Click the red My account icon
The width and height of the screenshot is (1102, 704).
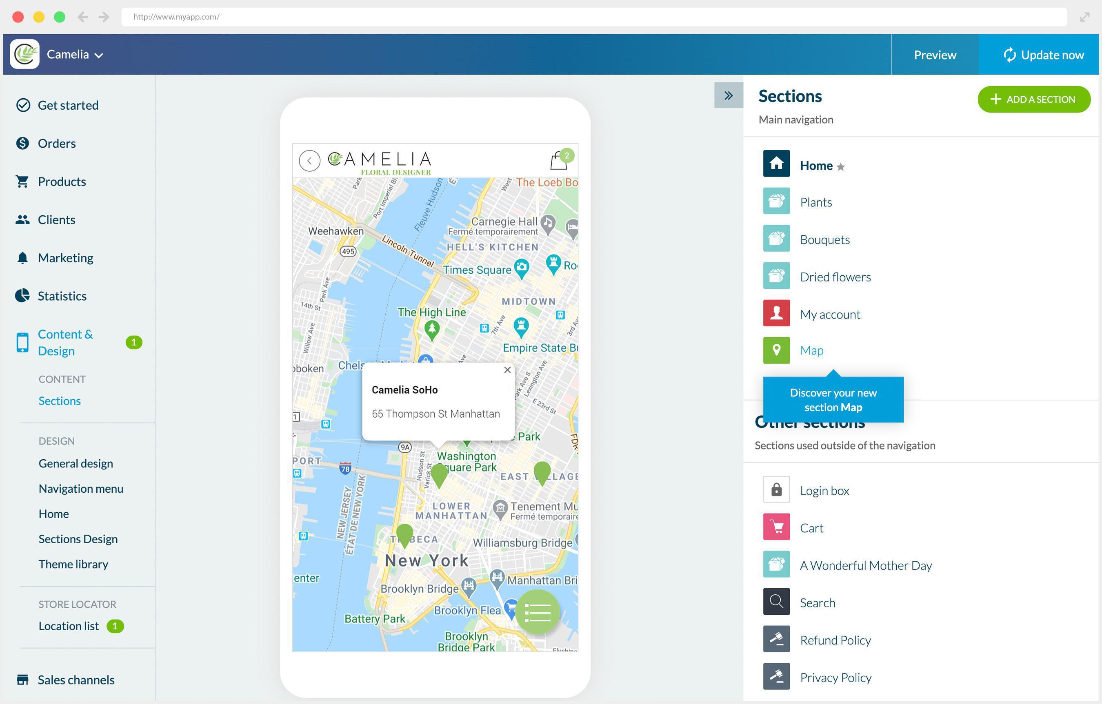[x=776, y=313]
